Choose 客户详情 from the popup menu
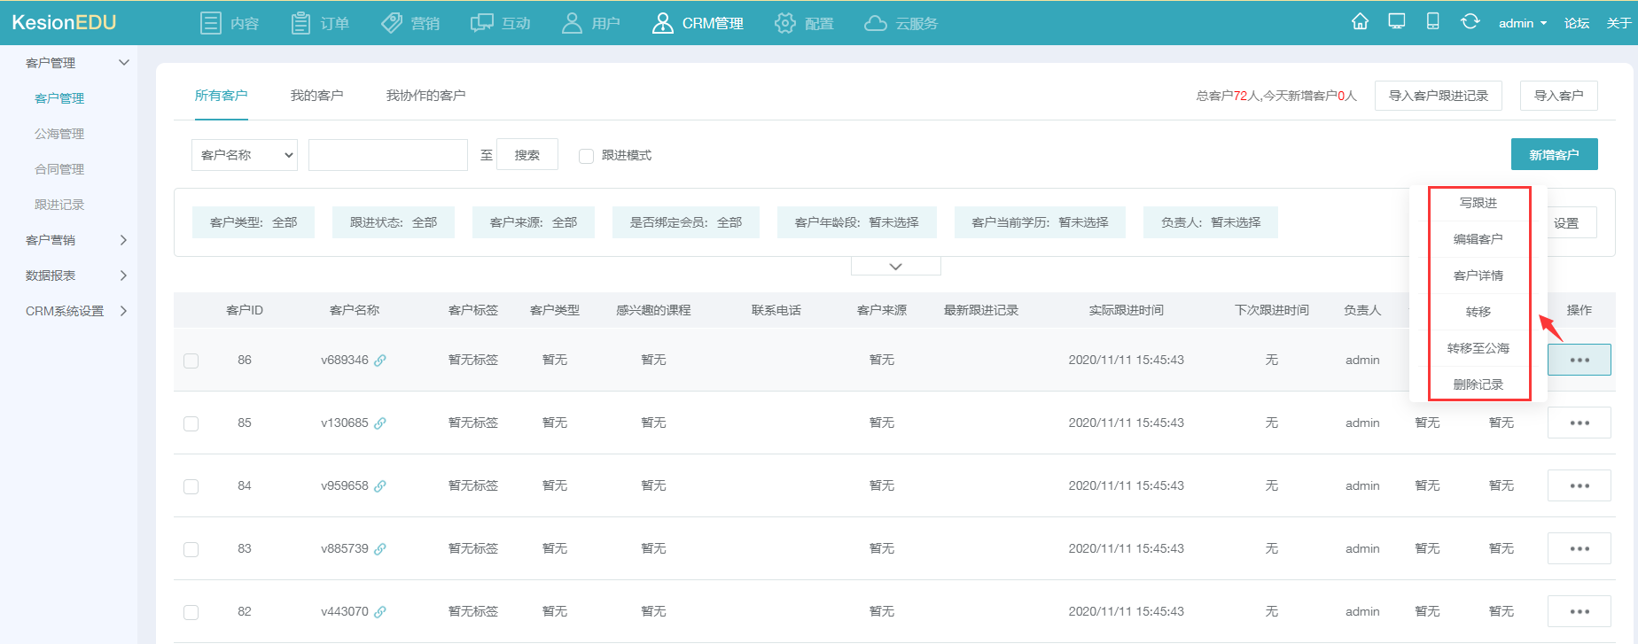1638x644 pixels. [1478, 275]
